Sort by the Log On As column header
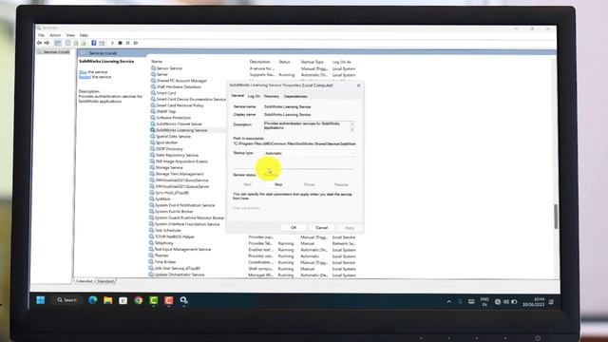608x342 pixels. tap(341, 62)
